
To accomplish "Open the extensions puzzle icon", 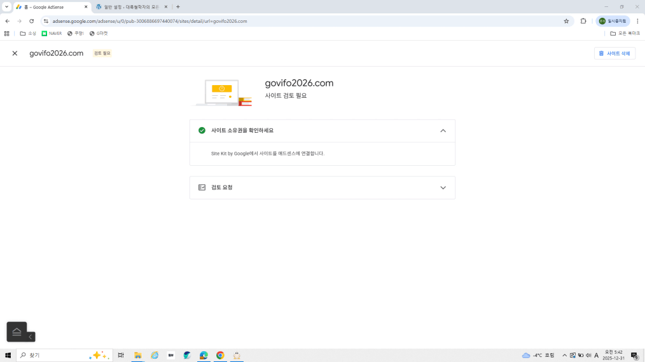I will click(x=583, y=21).
